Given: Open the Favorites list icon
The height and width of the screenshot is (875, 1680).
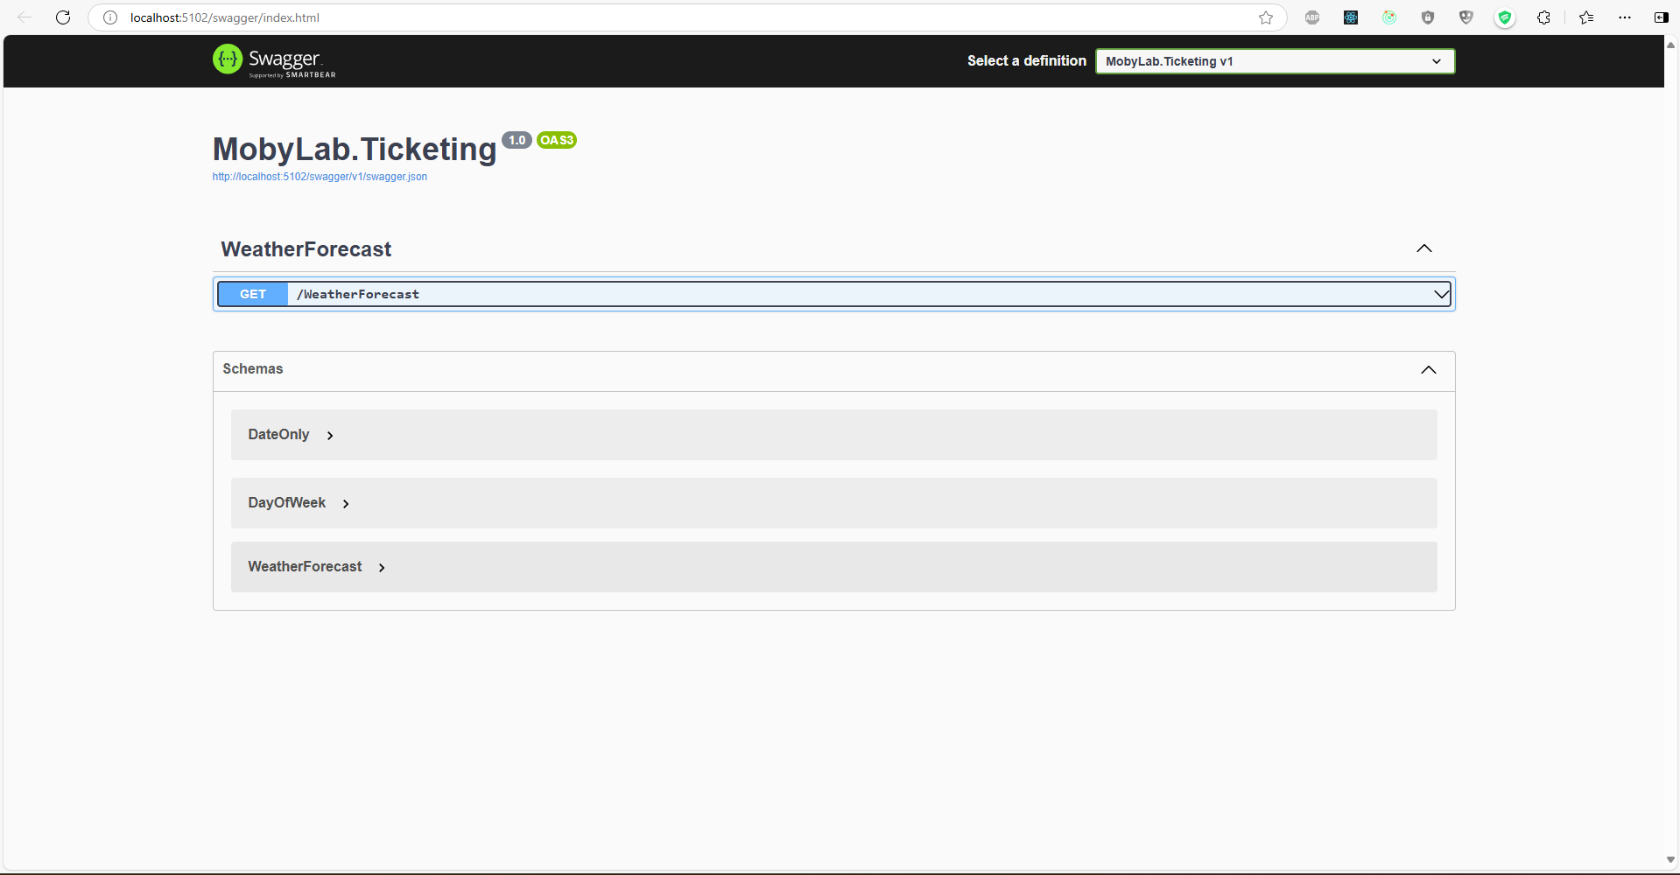Looking at the screenshot, I should tap(1586, 17).
